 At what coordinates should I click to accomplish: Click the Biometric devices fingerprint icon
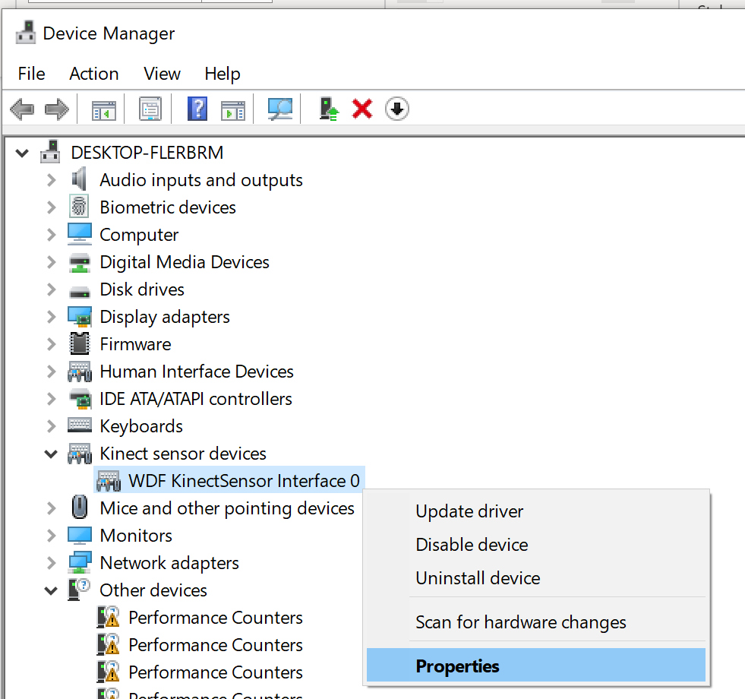pos(79,207)
